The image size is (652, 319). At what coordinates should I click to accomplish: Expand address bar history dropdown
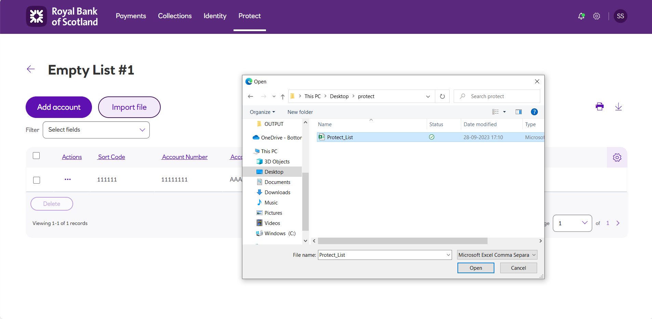[x=428, y=96]
